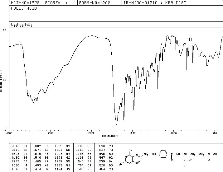This screenshot has height=172, width=223.
Task: Click the 500 tick label on wavenumber axis
Action: coord(215,133)
